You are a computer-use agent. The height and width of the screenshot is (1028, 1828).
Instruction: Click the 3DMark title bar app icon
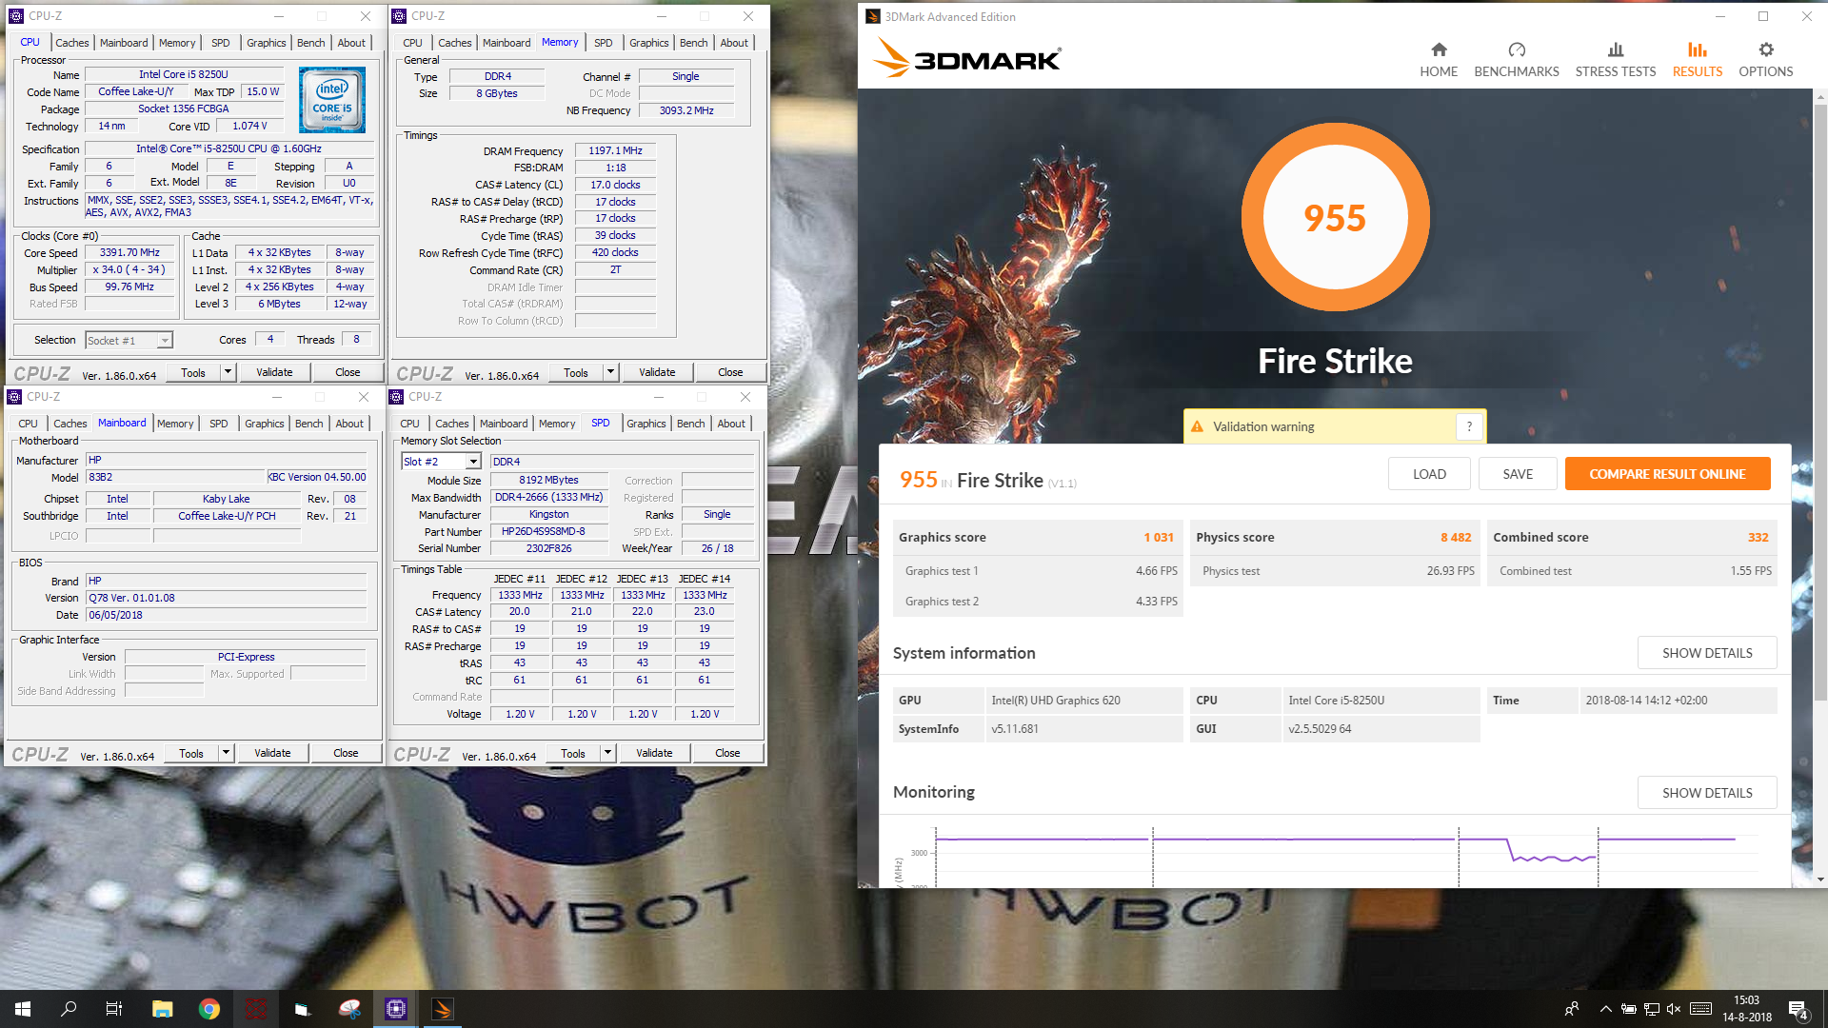pyautogui.click(x=872, y=16)
